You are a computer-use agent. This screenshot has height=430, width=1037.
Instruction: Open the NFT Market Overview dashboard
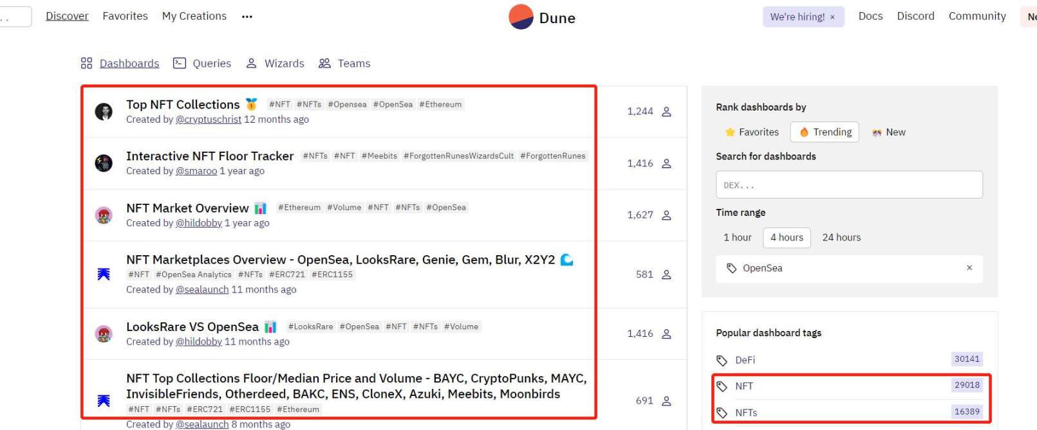(187, 208)
